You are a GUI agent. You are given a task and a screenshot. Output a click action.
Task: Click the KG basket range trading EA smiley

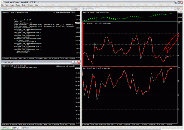pyautogui.click(x=74, y=12)
